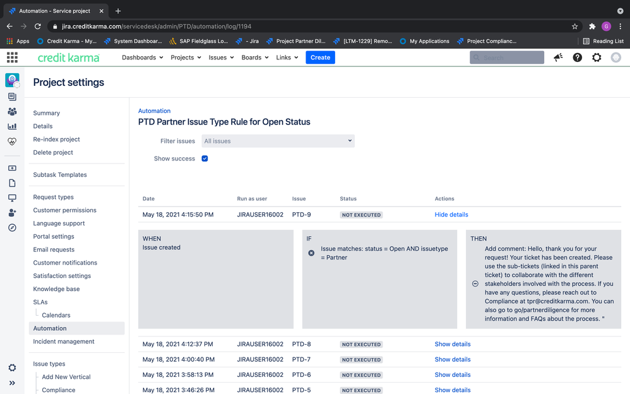Open the Request types settings page
The width and height of the screenshot is (630, 394).
[x=54, y=197]
